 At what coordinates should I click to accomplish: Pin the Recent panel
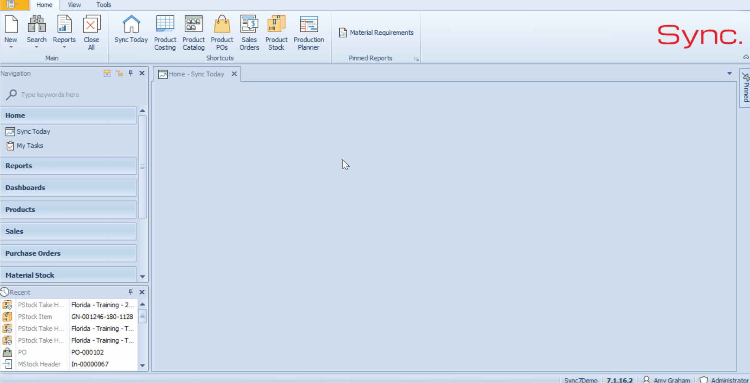click(x=131, y=292)
